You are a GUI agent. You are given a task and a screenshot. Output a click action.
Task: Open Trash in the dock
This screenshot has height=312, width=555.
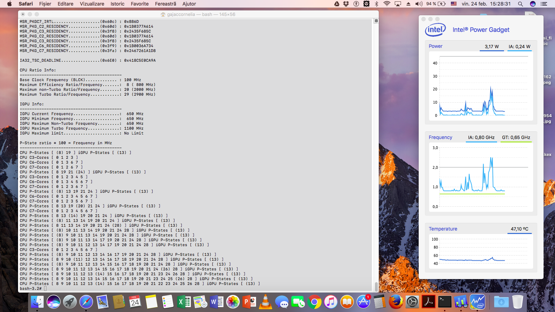coord(517,302)
